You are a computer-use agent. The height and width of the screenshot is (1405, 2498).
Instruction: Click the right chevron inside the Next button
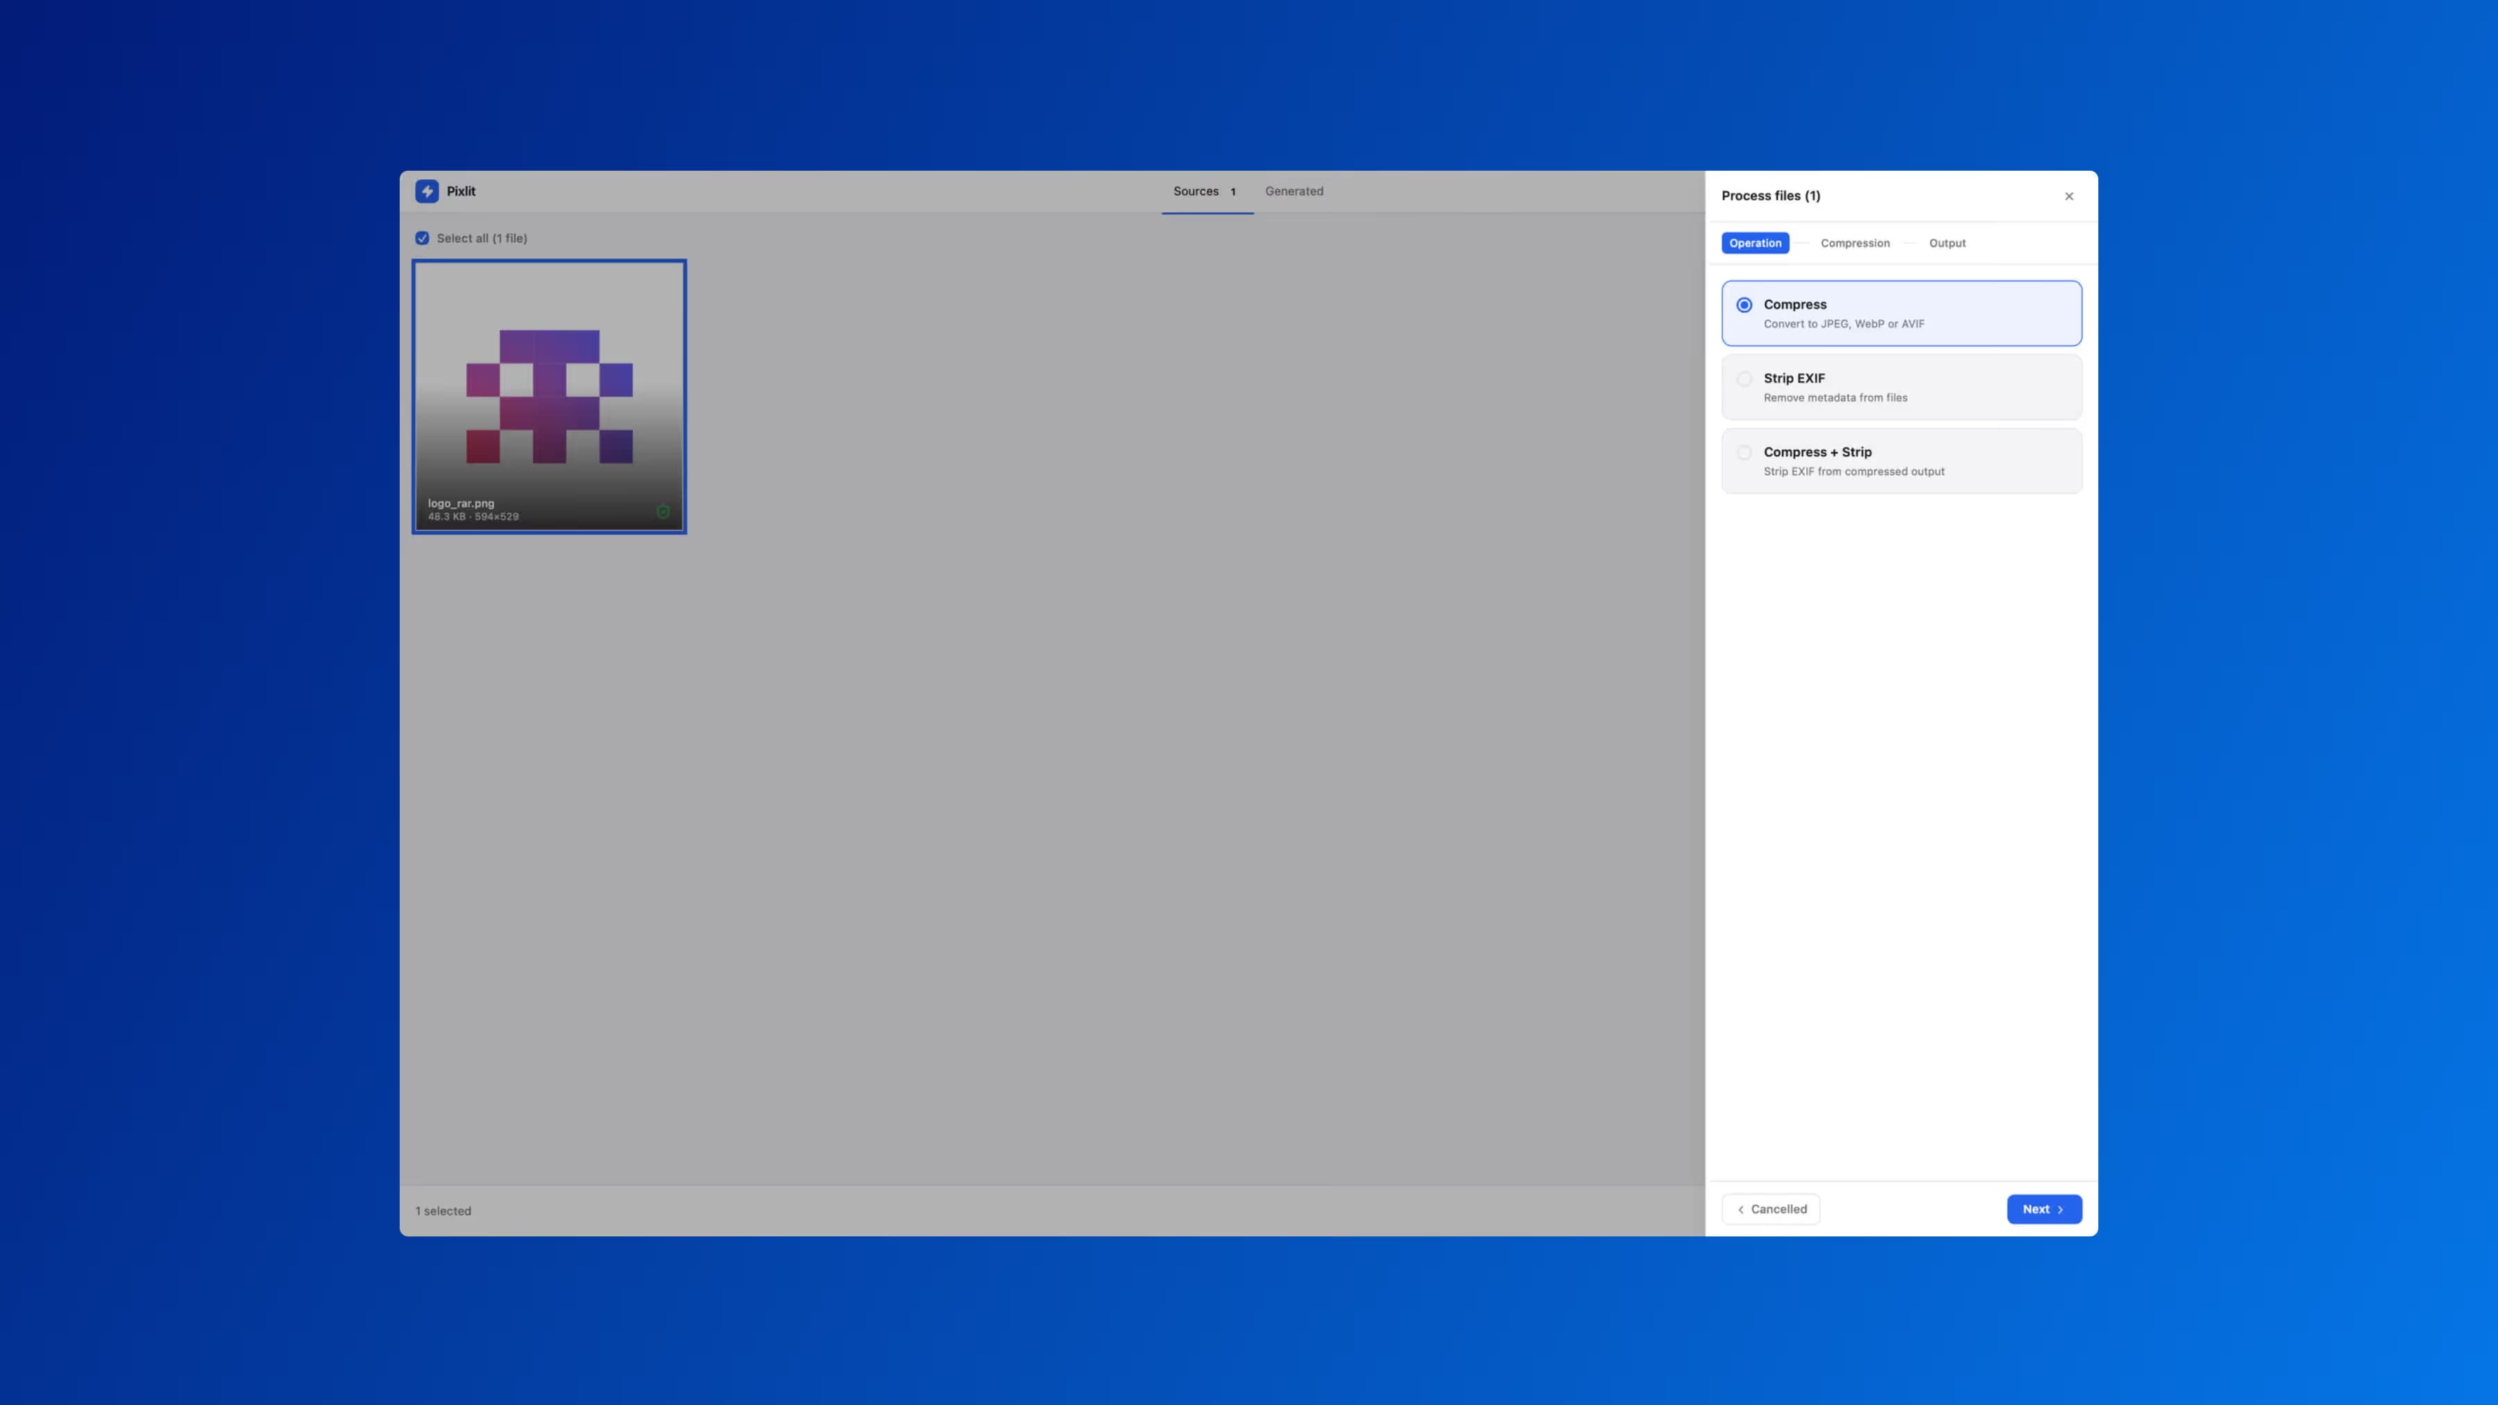2059,1209
